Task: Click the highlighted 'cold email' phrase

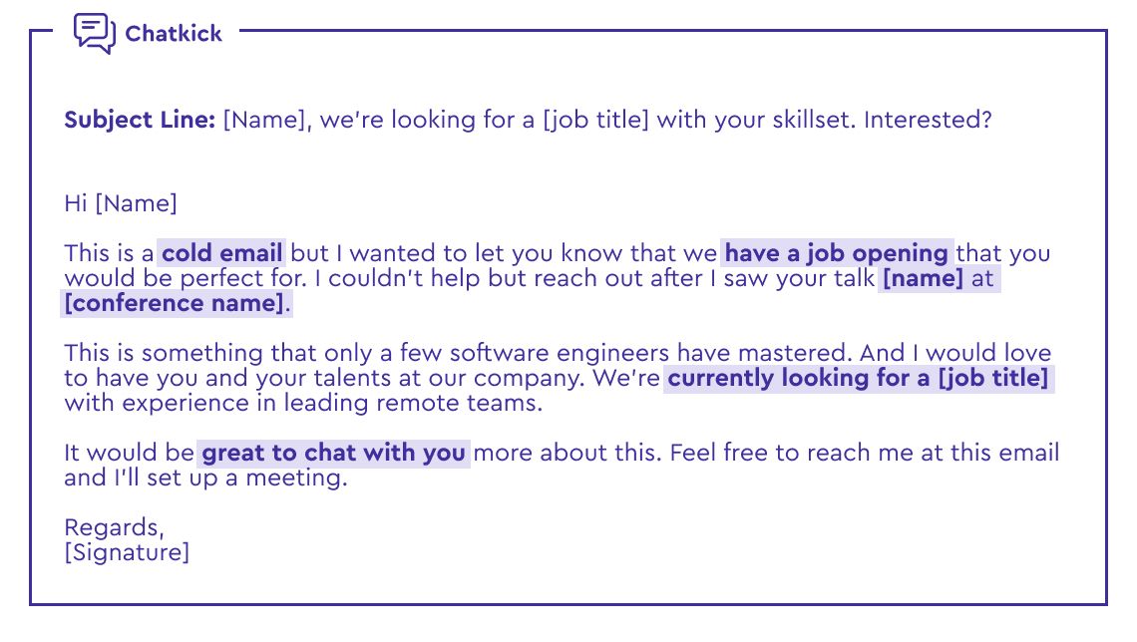Action: 221,253
